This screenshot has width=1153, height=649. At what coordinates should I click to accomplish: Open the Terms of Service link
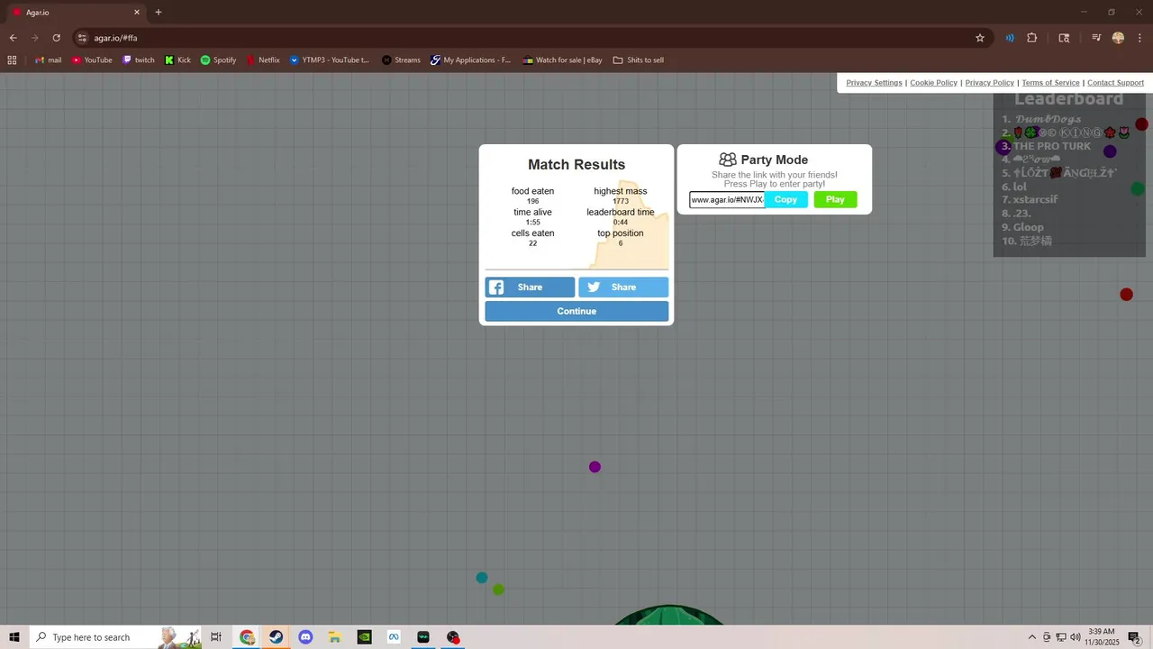pos(1050,83)
